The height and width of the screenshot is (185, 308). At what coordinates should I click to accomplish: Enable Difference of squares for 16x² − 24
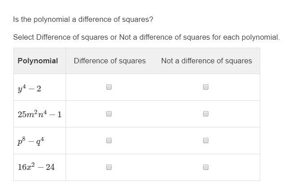(109, 167)
